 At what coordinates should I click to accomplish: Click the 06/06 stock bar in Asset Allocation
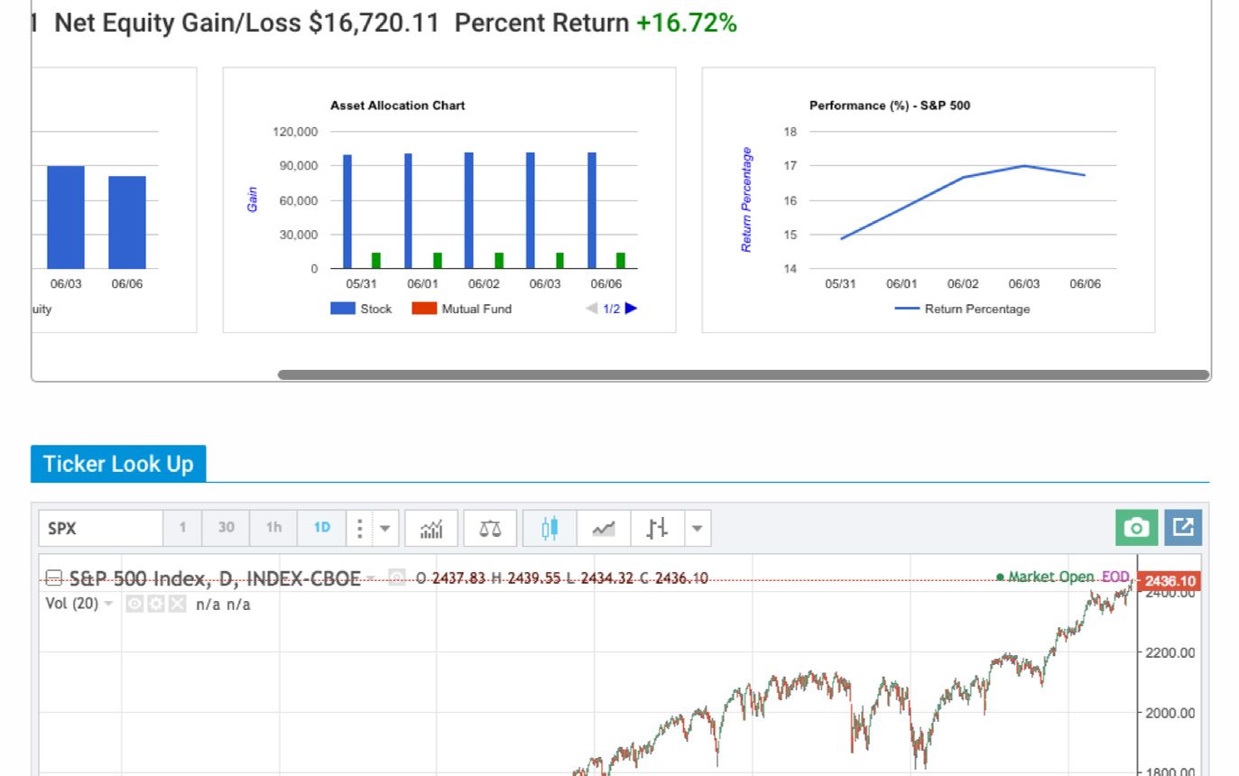tap(592, 210)
